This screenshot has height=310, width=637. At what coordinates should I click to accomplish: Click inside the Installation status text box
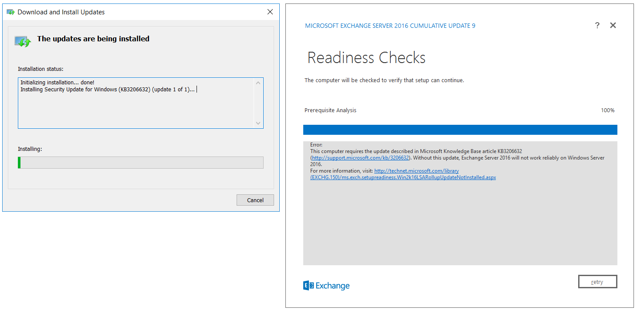tap(140, 103)
